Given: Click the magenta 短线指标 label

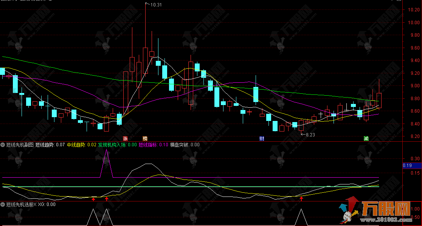Looking at the screenshot, I should tap(148, 144).
